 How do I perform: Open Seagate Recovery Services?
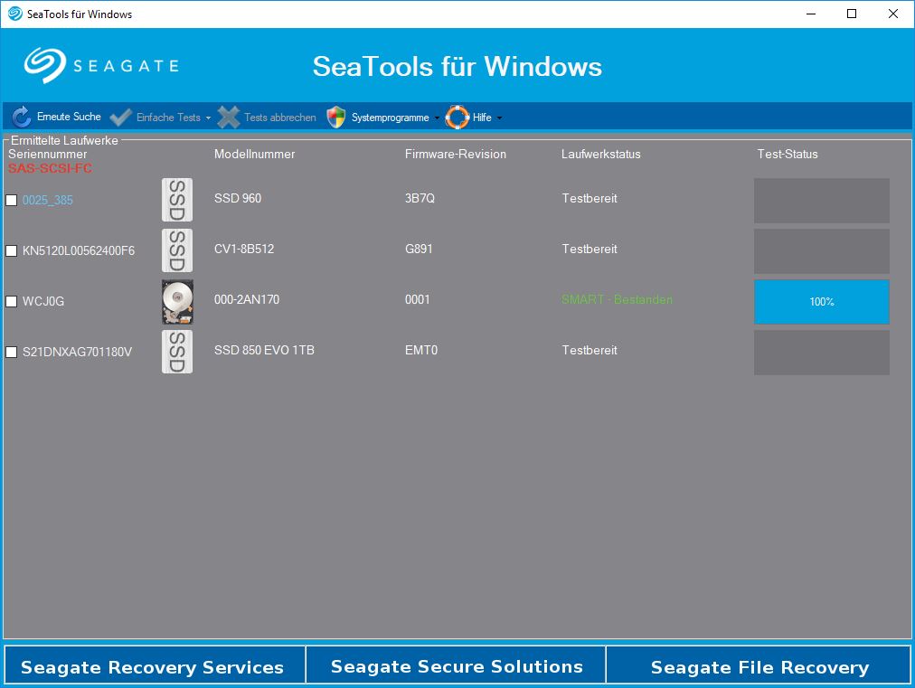pyautogui.click(x=155, y=664)
